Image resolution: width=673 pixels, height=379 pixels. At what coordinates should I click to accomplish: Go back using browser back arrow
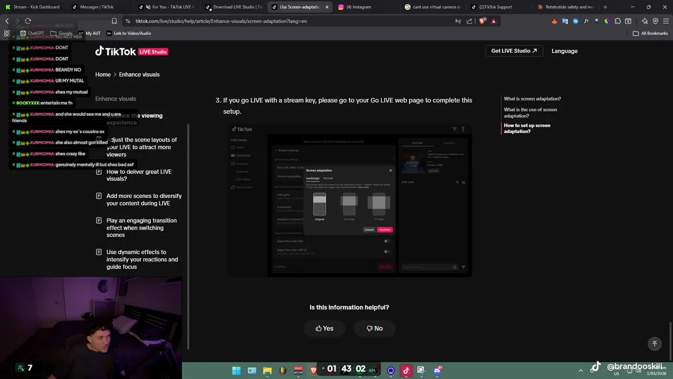point(7,21)
